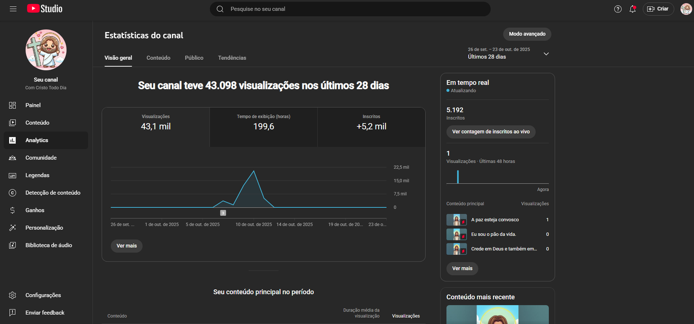This screenshot has width=694, height=324.
Task: Open Painel dashboard icon in sidebar
Action: point(13,105)
